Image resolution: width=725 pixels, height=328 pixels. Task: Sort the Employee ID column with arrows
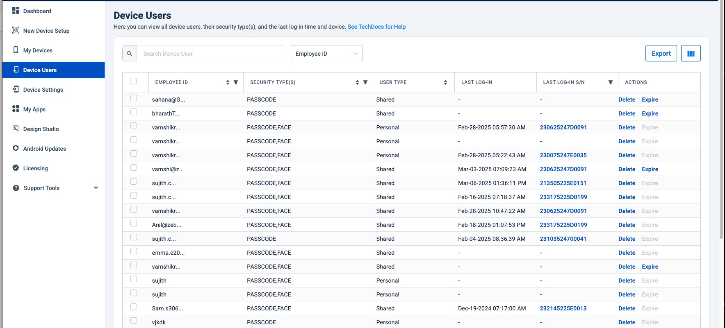(228, 82)
